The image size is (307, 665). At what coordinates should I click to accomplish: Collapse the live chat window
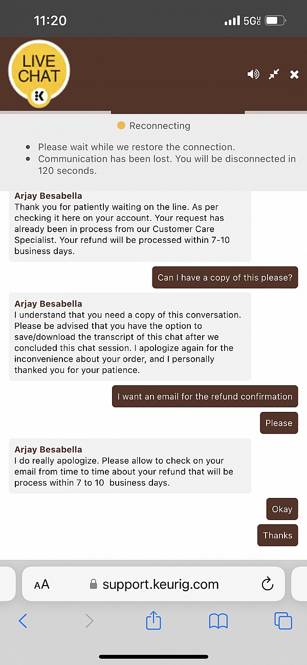[x=273, y=74]
